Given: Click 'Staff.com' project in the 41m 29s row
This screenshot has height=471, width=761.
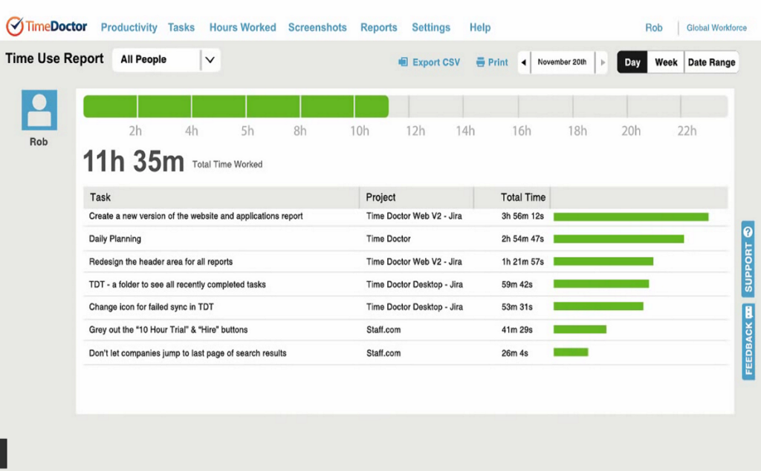Looking at the screenshot, I should pyautogui.click(x=383, y=329).
